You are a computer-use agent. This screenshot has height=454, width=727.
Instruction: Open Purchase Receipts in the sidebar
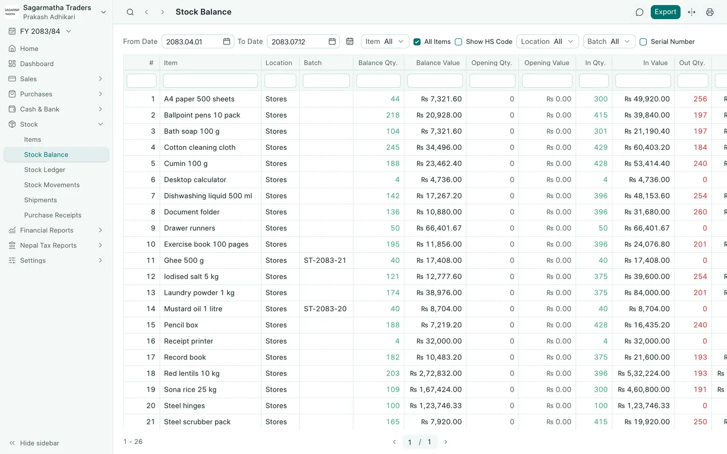(x=53, y=215)
